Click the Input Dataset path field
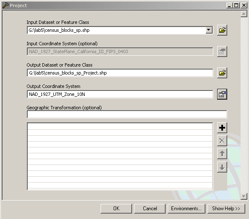249x219 pixels. tap(117, 30)
